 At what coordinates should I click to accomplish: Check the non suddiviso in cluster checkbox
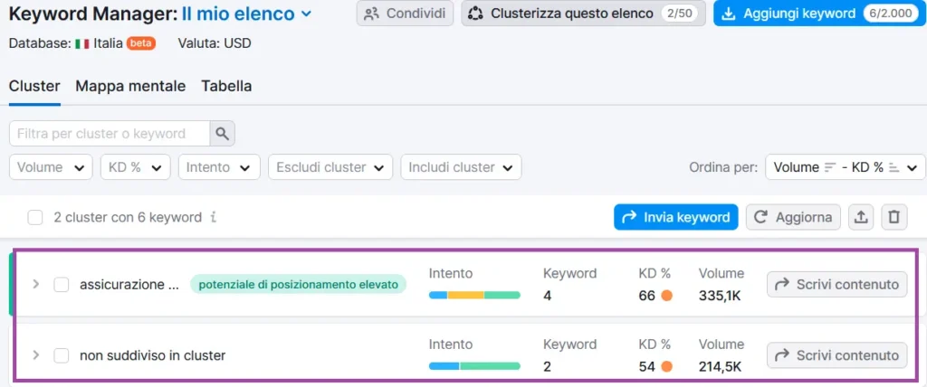(62, 355)
